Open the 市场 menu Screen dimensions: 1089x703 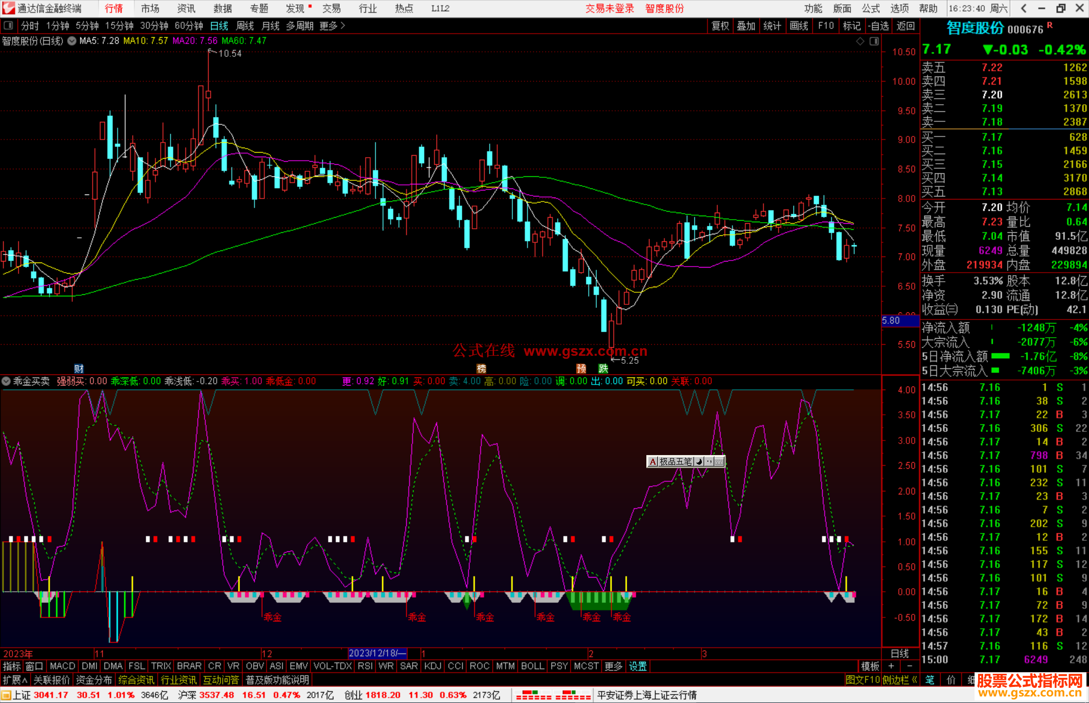click(x=150, y=8)
